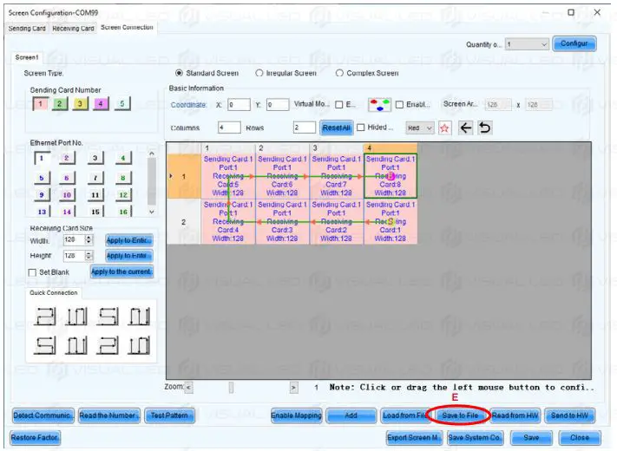
Task: Select the Screen1 tab
Action: pos(26,57)
